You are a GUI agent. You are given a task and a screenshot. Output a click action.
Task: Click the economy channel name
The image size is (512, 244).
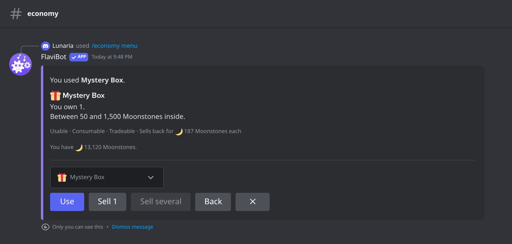click(x=43, y=14)
